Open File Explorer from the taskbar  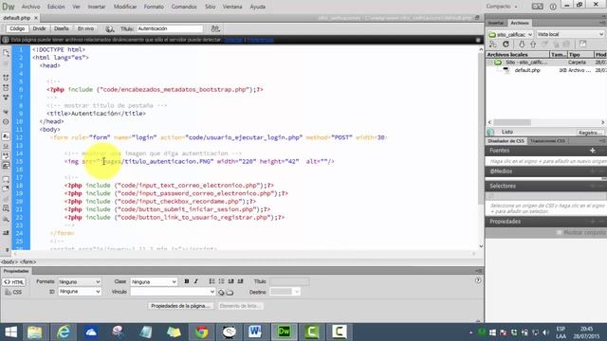[x=35, y=332]
